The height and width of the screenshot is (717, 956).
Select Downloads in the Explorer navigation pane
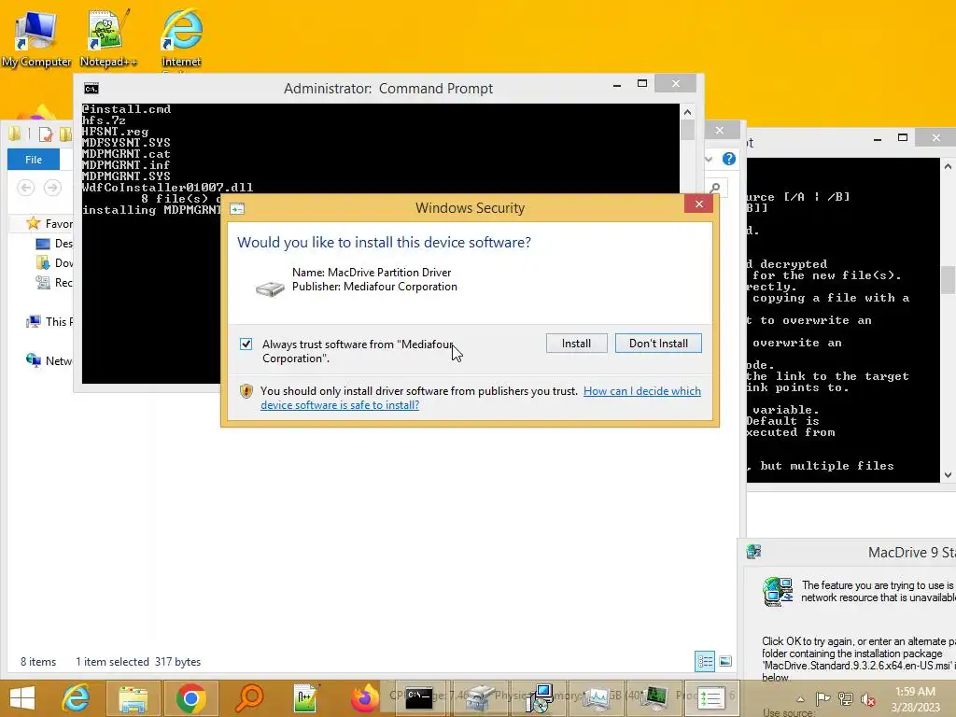coord(55,262)
